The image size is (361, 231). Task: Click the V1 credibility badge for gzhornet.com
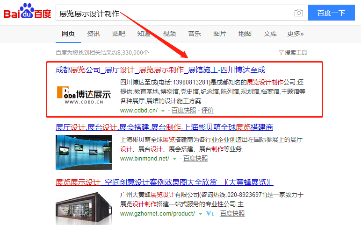coord(209,214)
